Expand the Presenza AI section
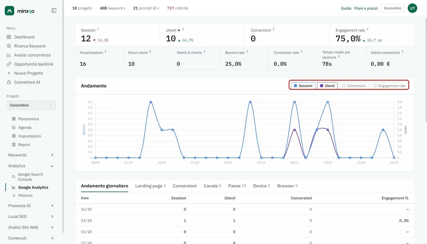This screenshot has height=244, width=427. tap(31, 206)
